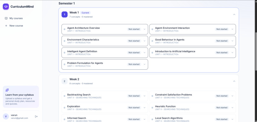Viewport: 257px width, 122px height.
Task: Open the Backtracking Search title
Action: coord(79,95)
